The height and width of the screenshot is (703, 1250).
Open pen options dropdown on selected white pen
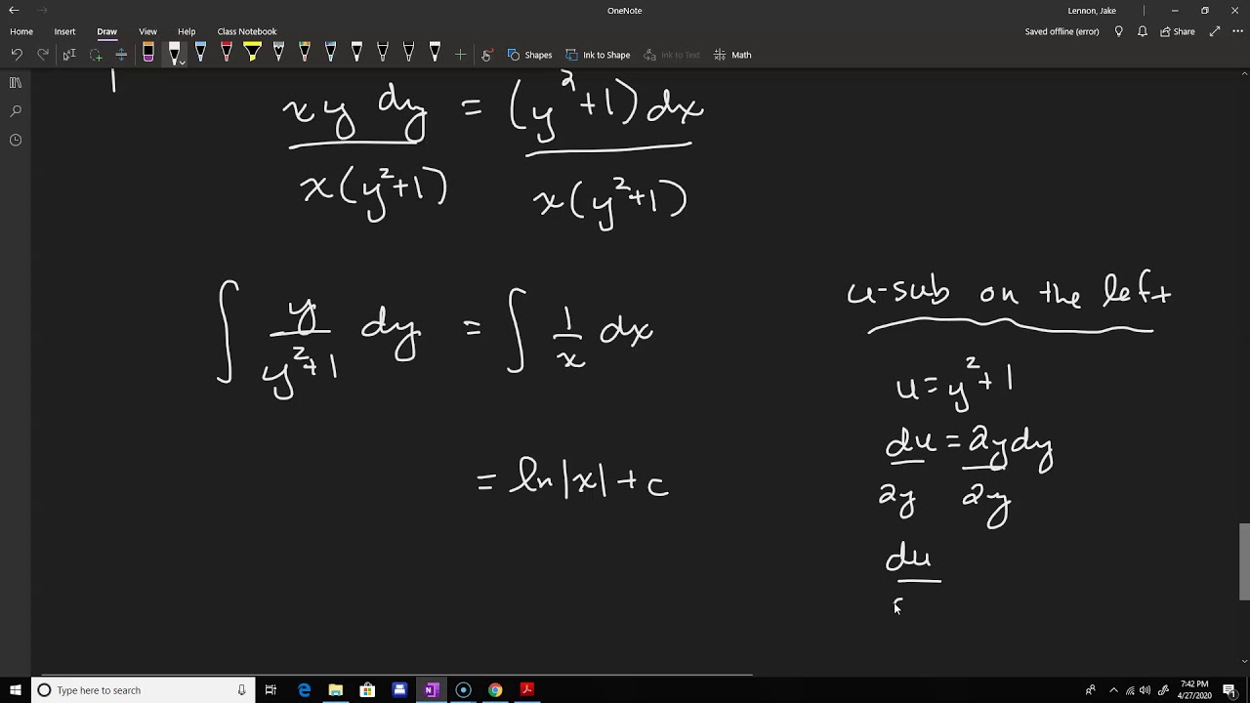[x=182, y=62]
